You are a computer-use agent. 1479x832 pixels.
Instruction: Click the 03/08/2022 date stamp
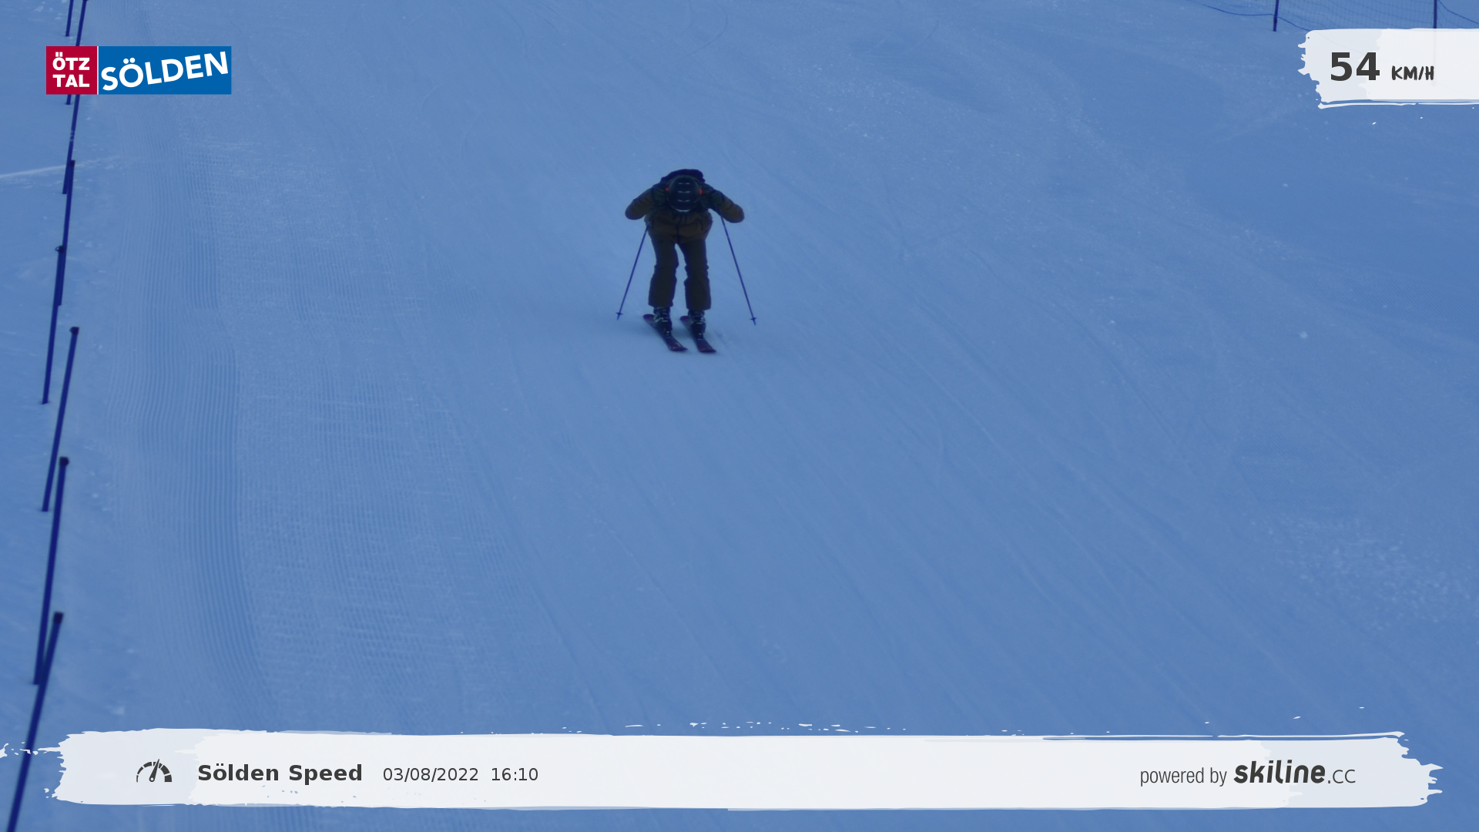[x=431, y=774]
